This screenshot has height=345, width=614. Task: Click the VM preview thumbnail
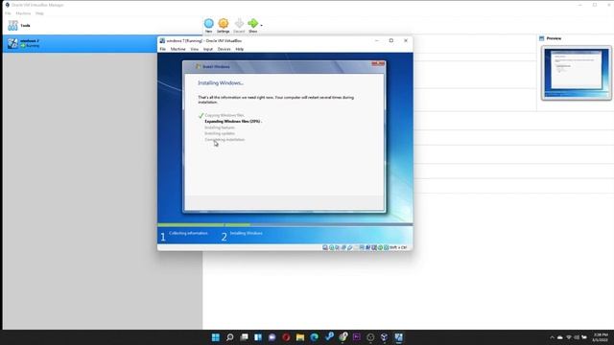click(x=576, y=73)
